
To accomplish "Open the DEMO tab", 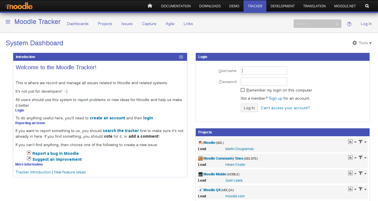I will (x=234, y=6).
